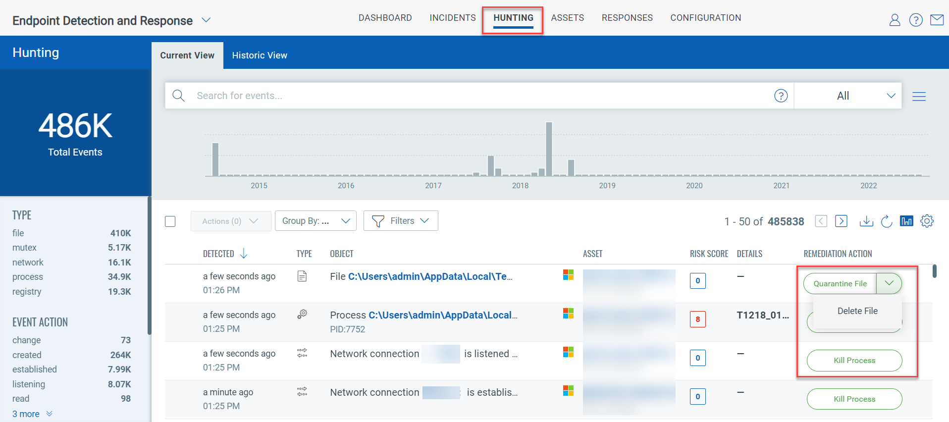Image resolution: width=949 pixels, height=422 pixels.
Task: Tick the select-all events checkbox
Action: tap(170, 221)
